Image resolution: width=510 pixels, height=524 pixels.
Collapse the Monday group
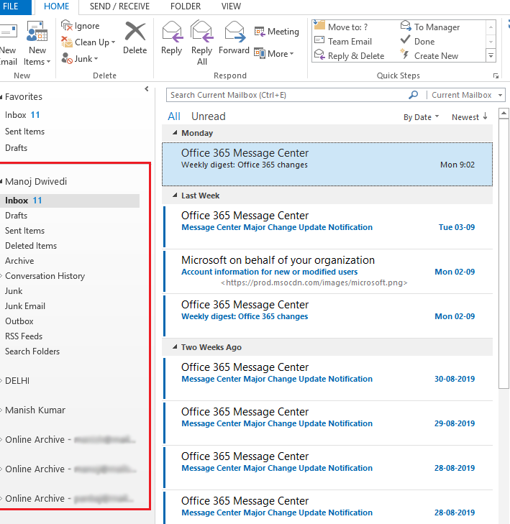coord(175,133)
